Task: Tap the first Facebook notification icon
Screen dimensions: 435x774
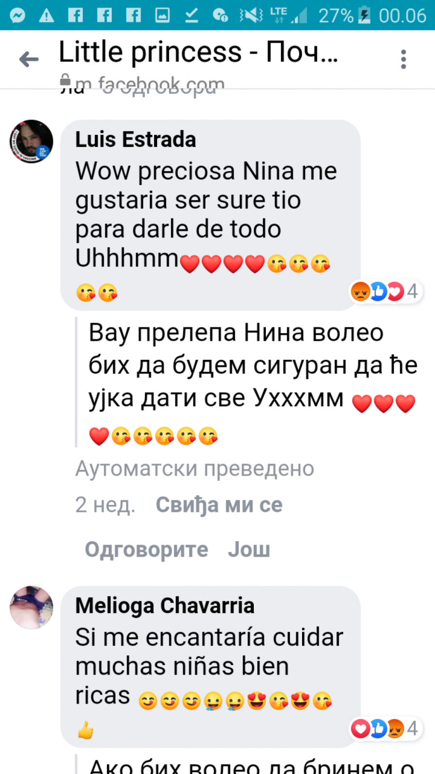Action: coord(75,15)
